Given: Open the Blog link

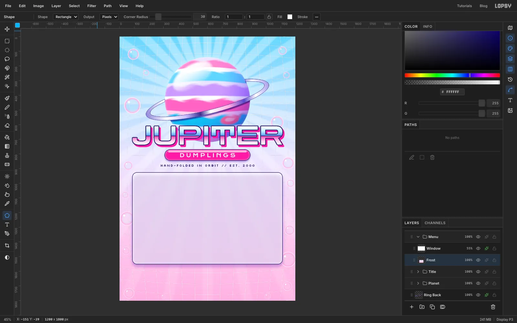Looking at the screenshot, I should 483,6.
